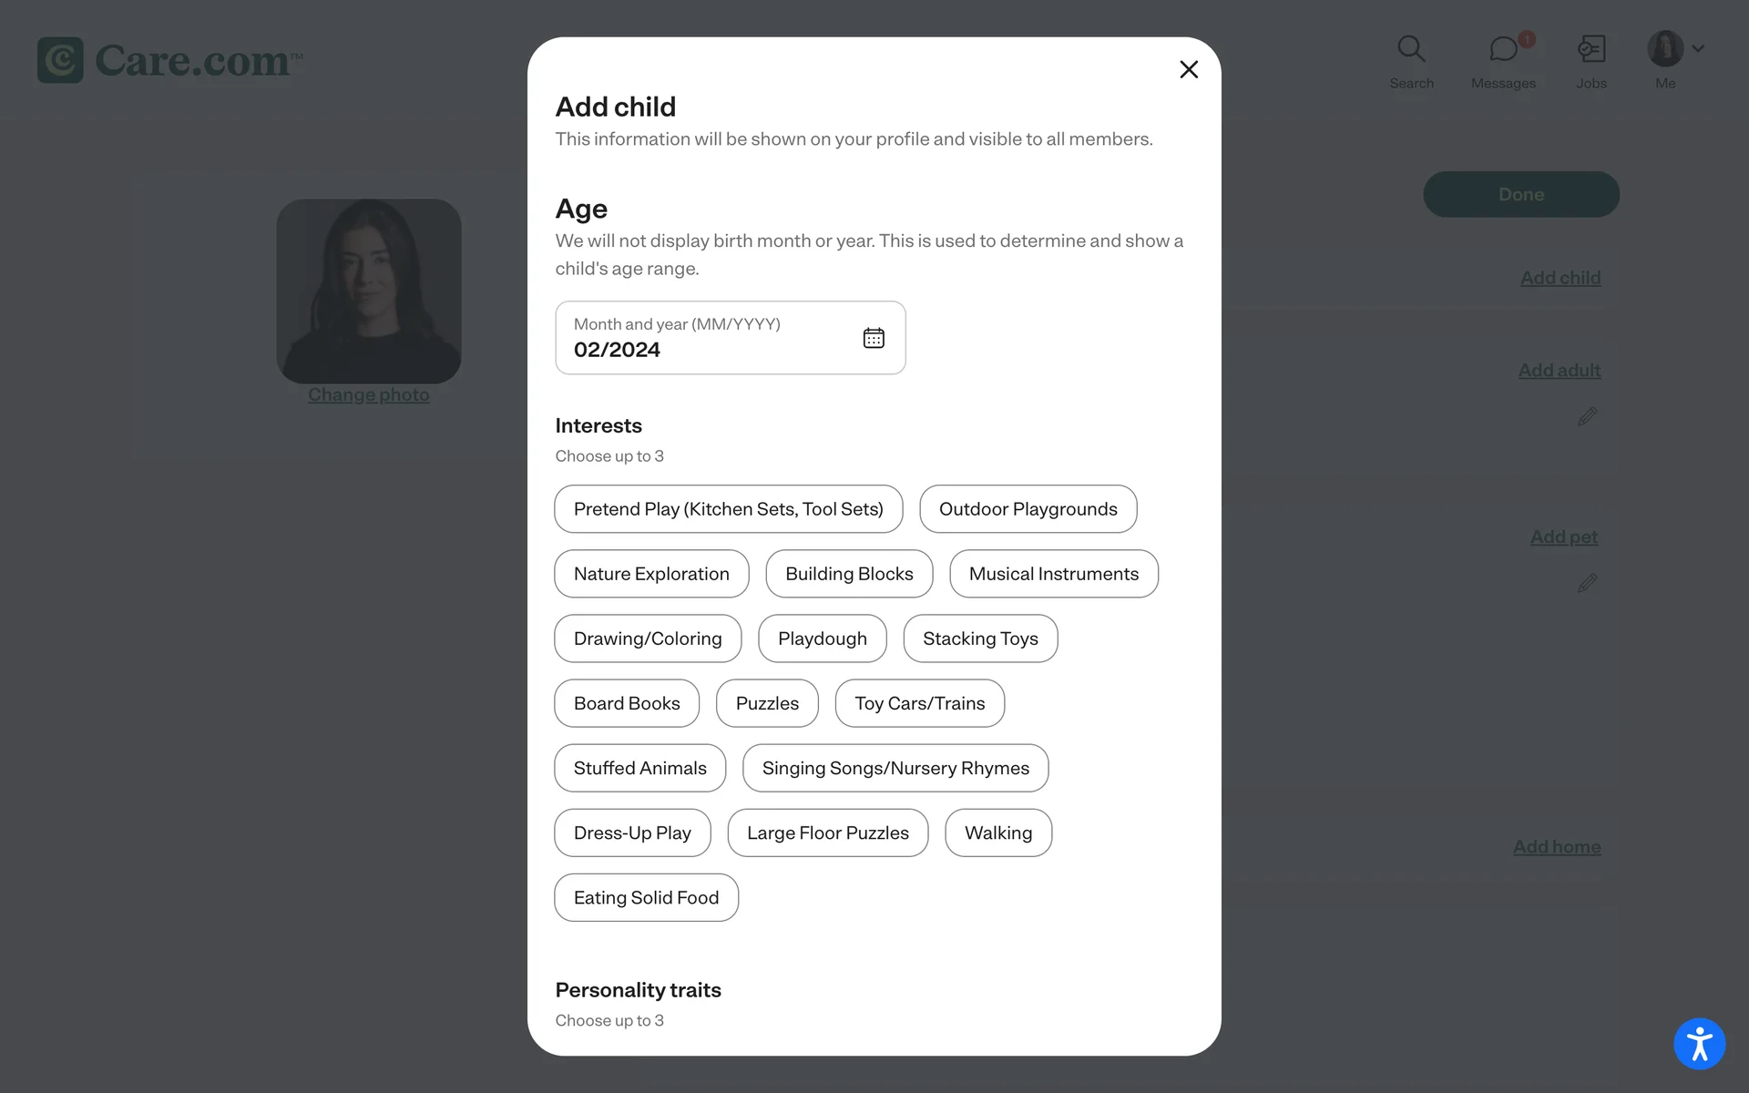Select the Walking interest chip
This screenshot has height=1093, width=1749.
coord(997,833)
